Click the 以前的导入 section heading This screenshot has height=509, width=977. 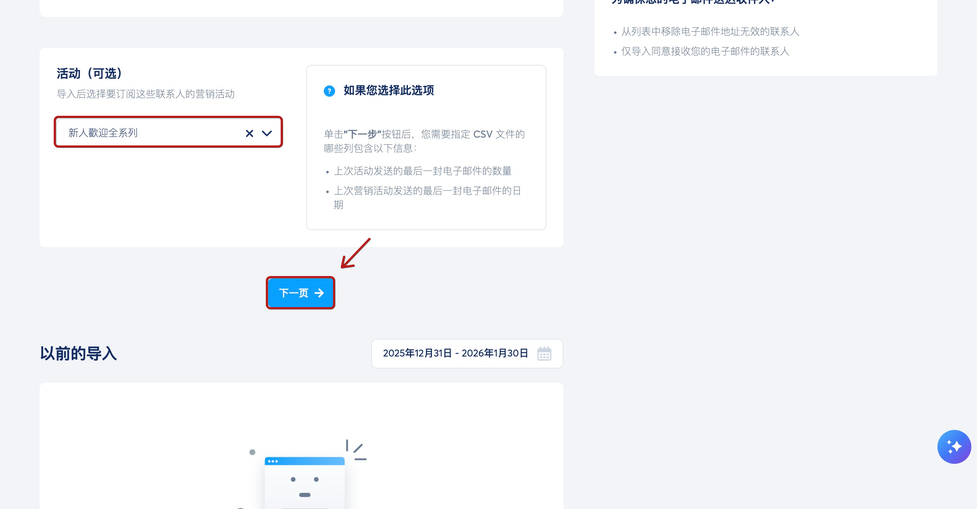click(x=78, y=353)
